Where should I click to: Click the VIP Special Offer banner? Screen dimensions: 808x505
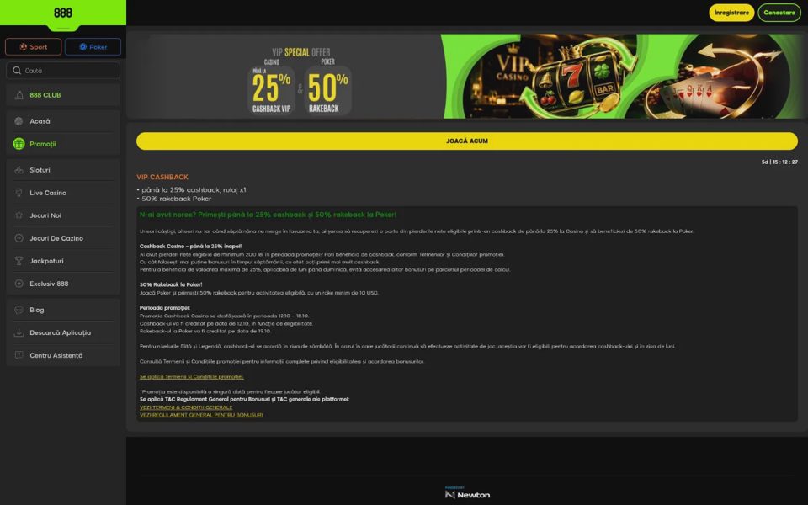(x=467, y=77)
